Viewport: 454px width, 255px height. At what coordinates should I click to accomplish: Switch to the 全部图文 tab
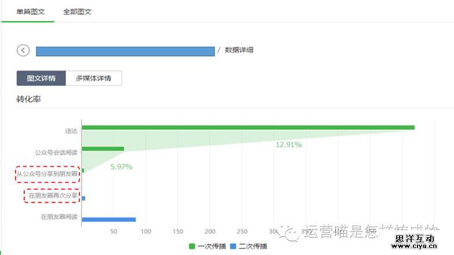coord(77,12)
